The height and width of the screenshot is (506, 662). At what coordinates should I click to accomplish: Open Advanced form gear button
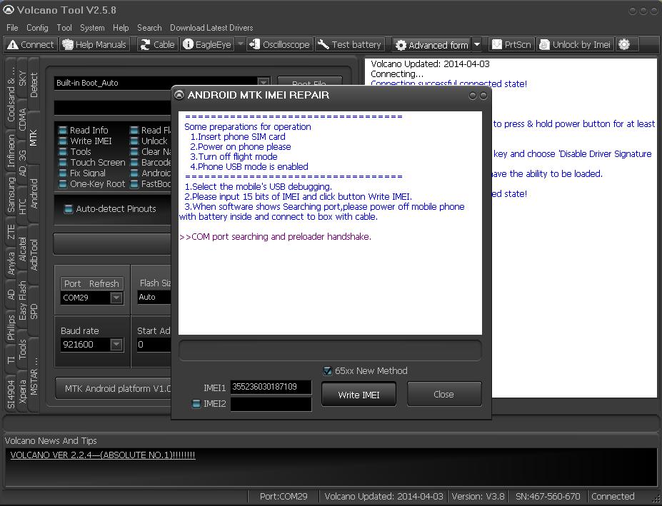tap(431, 45)
